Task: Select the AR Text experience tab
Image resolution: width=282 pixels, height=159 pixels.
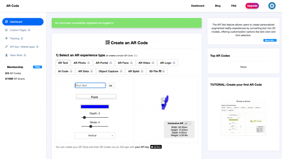Action: pyautogui.click(x=63, y=63)
